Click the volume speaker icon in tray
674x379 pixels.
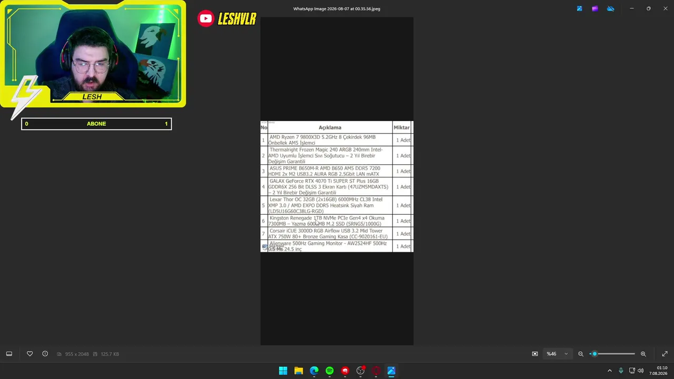pos(641,371)
